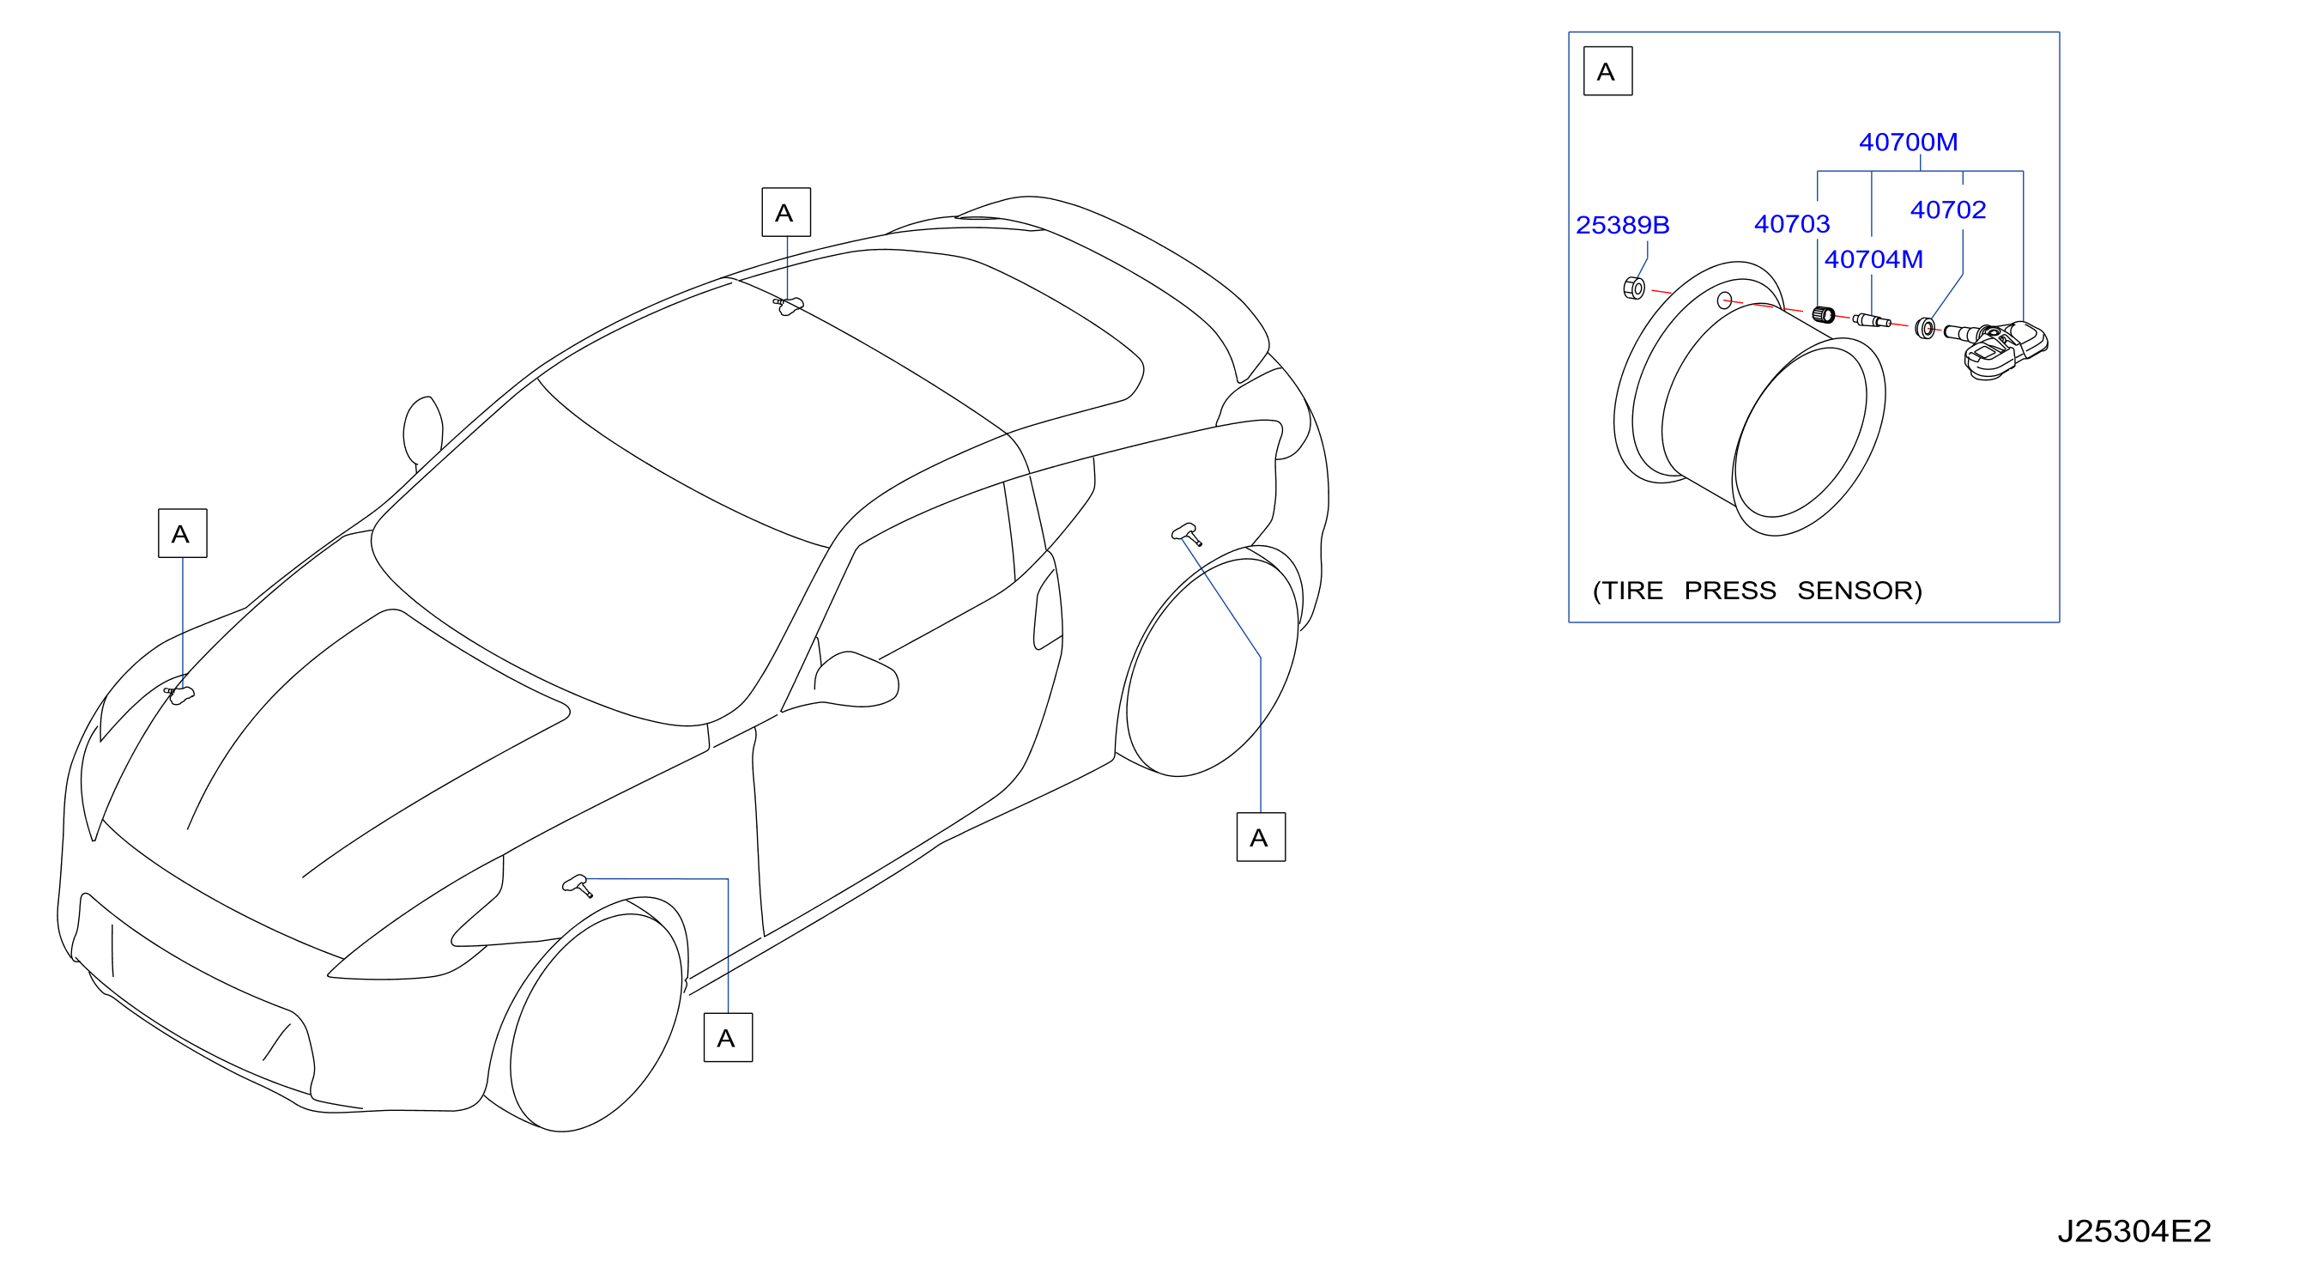
Task: Click the valve nut near 25389B
Action: point(1634,288)
